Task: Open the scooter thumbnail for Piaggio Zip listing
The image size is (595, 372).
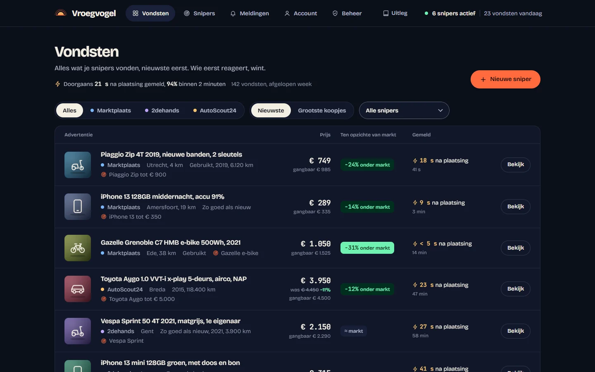Action: click(x=78, y=165)
